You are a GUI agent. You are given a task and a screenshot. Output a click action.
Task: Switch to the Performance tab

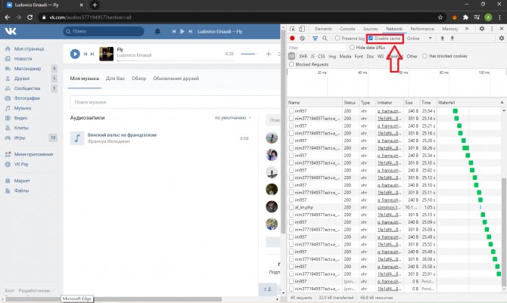point(422,29)
